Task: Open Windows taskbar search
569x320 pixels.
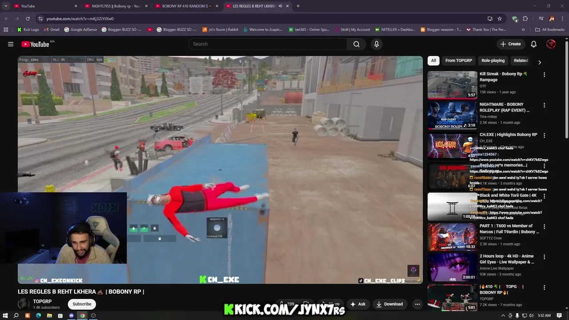Action: (x=16, y=316)
